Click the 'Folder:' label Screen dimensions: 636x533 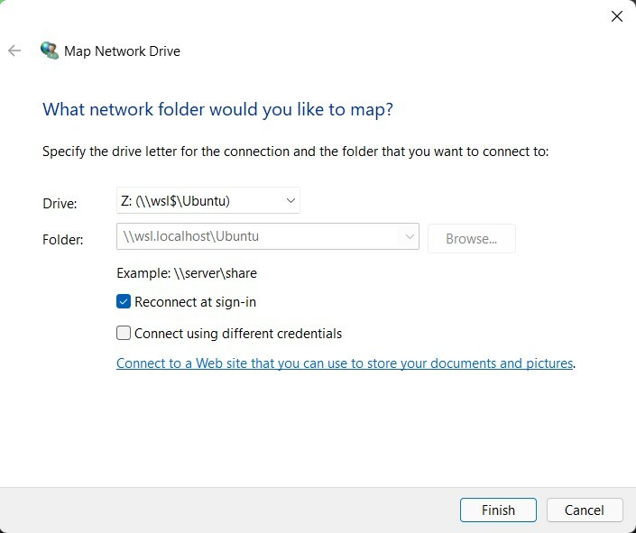[x=63, y=239]
